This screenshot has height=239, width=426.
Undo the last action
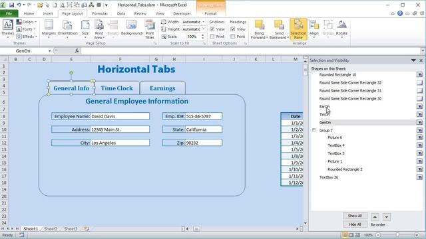pos(19,5)
